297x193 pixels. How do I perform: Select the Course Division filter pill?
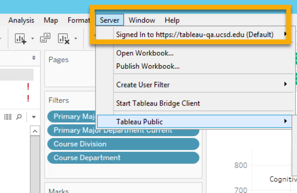123,144
